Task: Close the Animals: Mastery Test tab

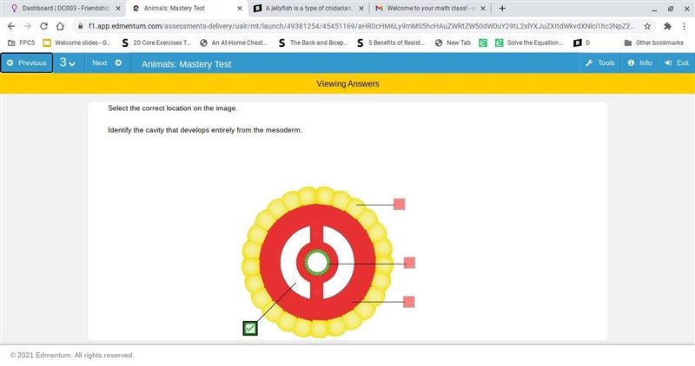Action: (240, 9)
